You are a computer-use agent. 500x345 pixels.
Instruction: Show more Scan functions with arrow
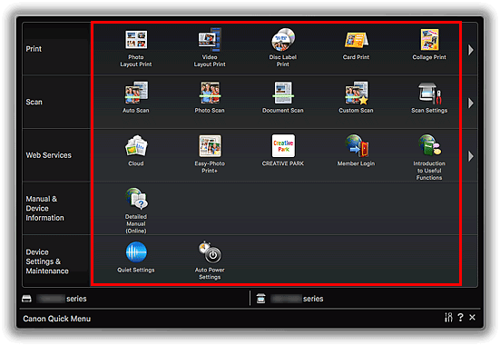pos(470,103)
